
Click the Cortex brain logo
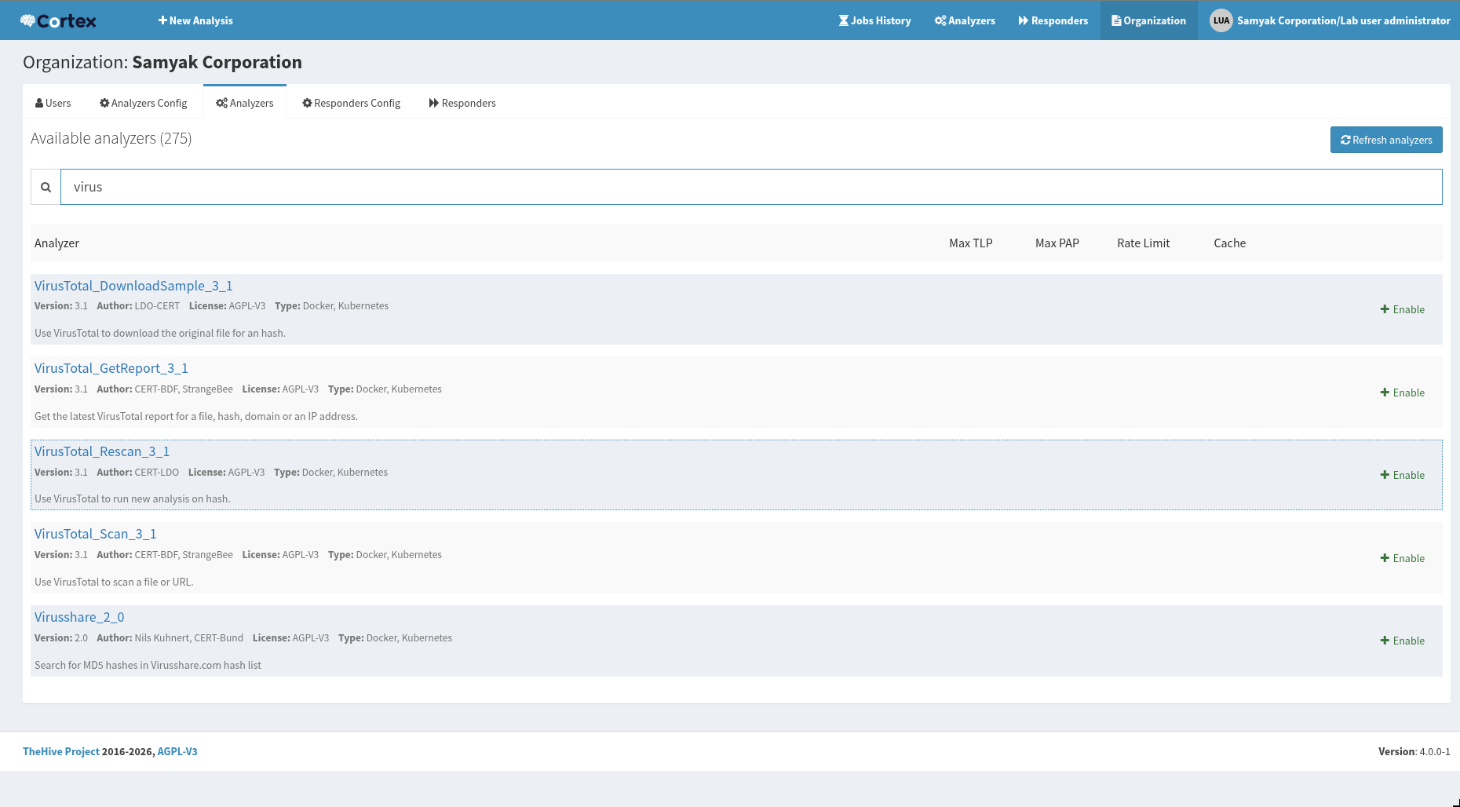coord(58,20)
